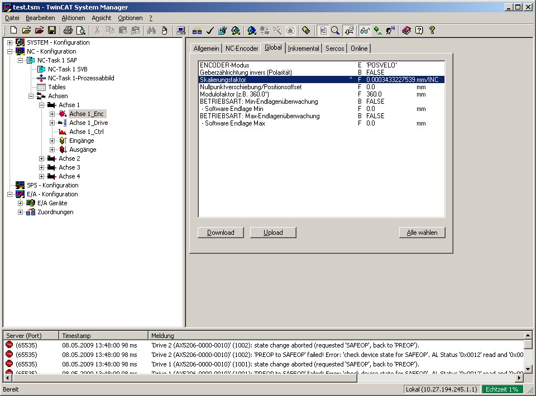
Task: Click the SYSTEM - Konfiguration tree icon
Action: click(20, 42)
